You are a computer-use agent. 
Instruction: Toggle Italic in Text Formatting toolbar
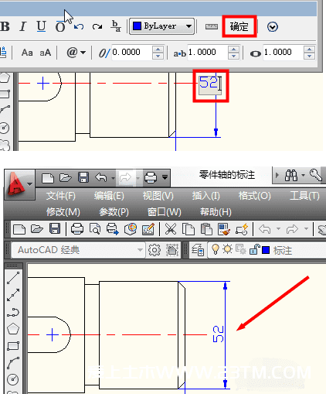click(x=23, y=26)
